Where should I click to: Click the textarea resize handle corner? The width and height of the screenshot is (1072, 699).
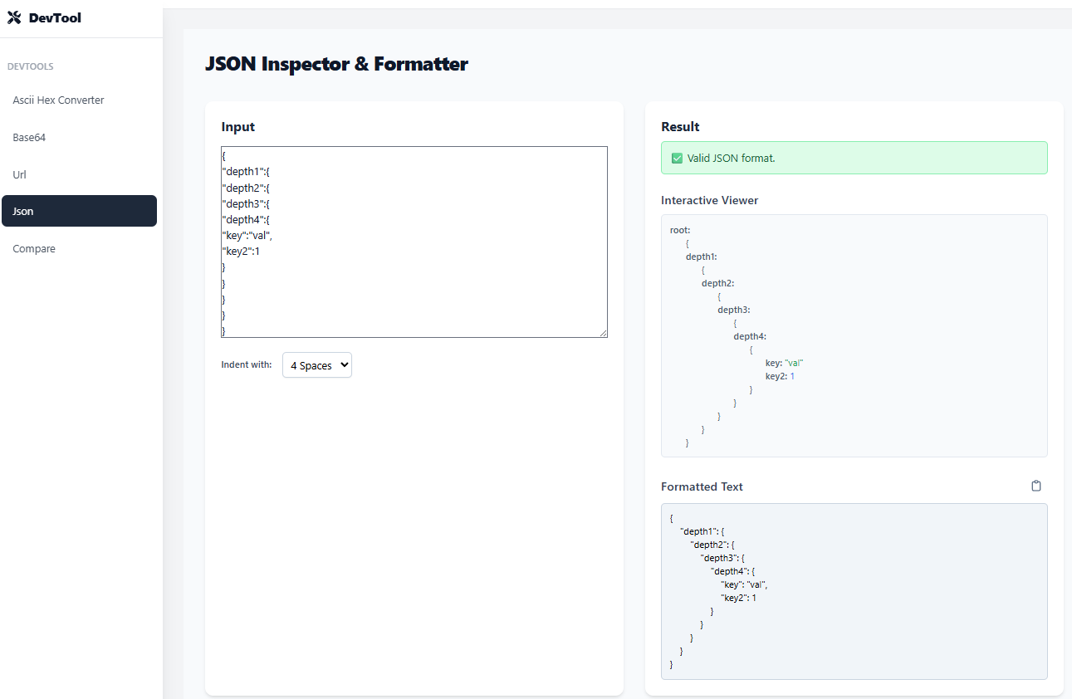click(x=603, y=333)
